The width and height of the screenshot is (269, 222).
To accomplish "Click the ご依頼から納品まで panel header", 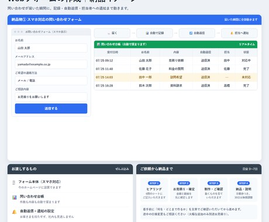I will (199, 169).
